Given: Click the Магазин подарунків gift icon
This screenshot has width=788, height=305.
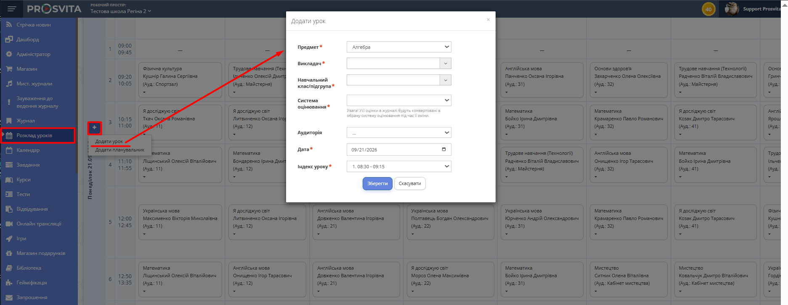Looking at the screenshot, I should (x=9, y=253).
